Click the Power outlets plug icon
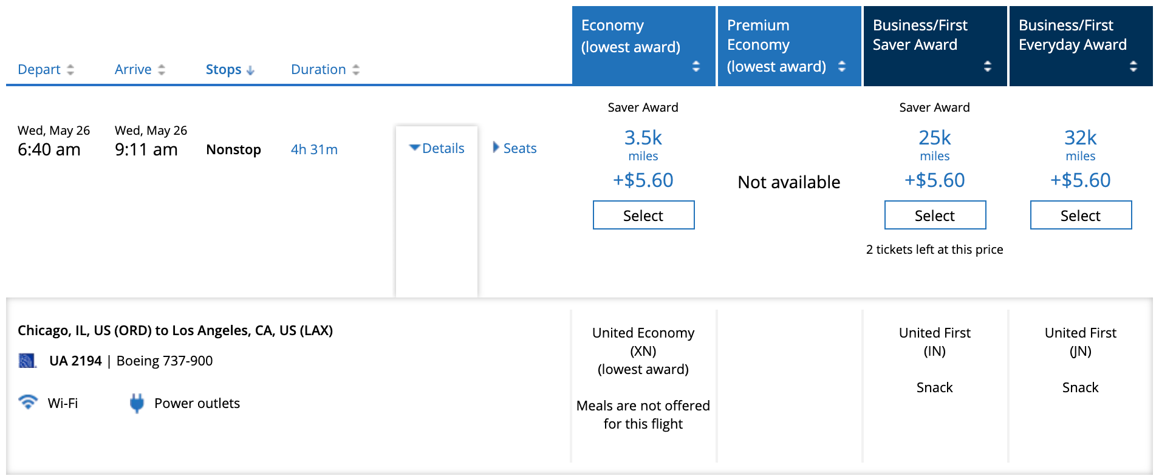This screenshot has height=476, width=1159. (137, 403)
